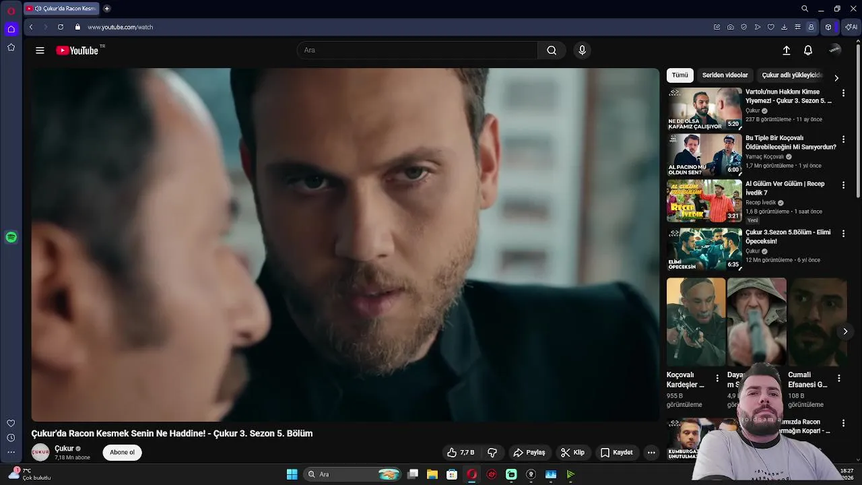
Task: Open Opera sidebar home/speed dial icon
Action: [x=11, y=29]
